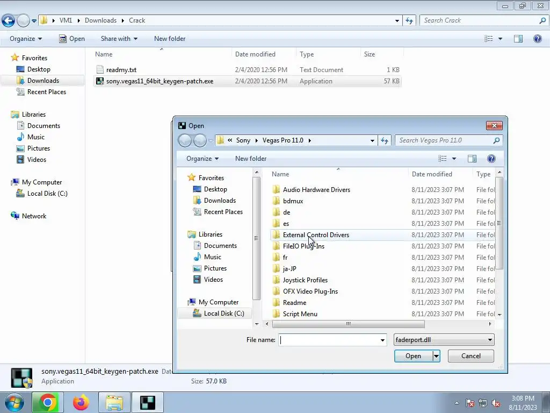Click Desktop in the Explorer Favorites sidebar
Viewport: 550px width, 413px height.
pos(39,69)
